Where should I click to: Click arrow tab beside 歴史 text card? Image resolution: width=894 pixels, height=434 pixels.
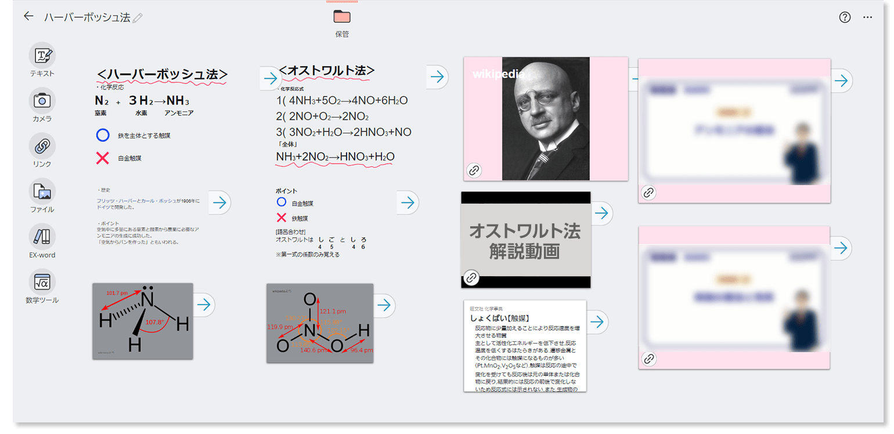219,202
